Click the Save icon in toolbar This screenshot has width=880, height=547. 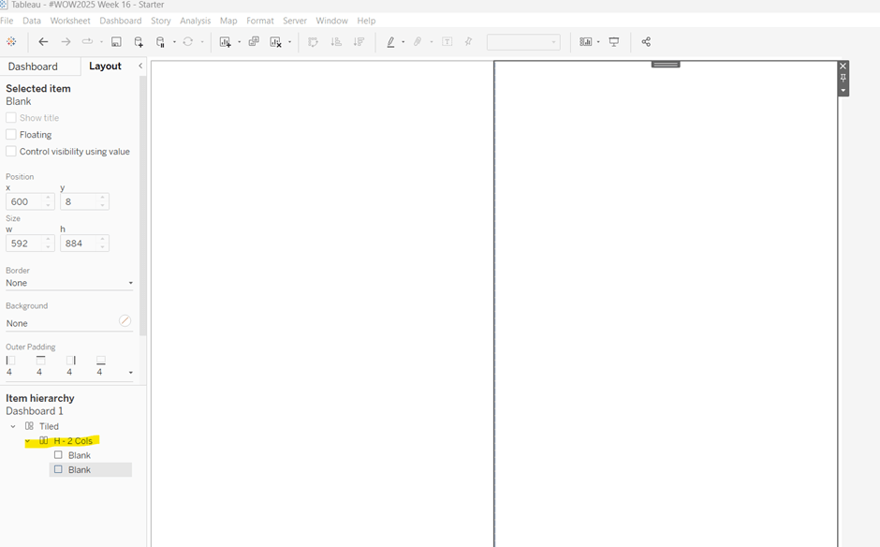(116, 41)
